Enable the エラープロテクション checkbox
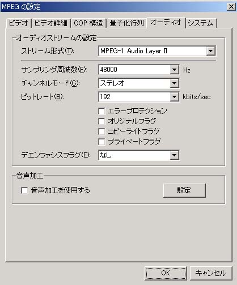 coord(101,111)
